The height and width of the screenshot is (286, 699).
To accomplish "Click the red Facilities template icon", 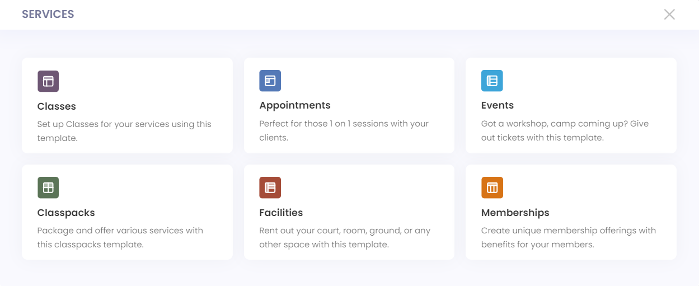I will point(270,187).
